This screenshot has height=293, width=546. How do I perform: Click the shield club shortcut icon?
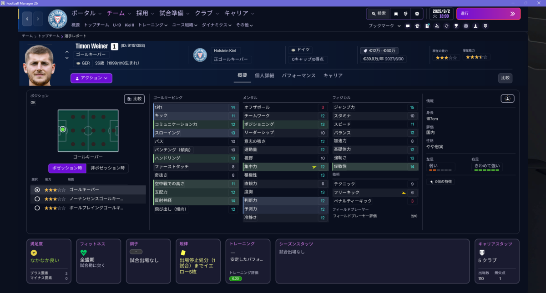click(485, 26)
